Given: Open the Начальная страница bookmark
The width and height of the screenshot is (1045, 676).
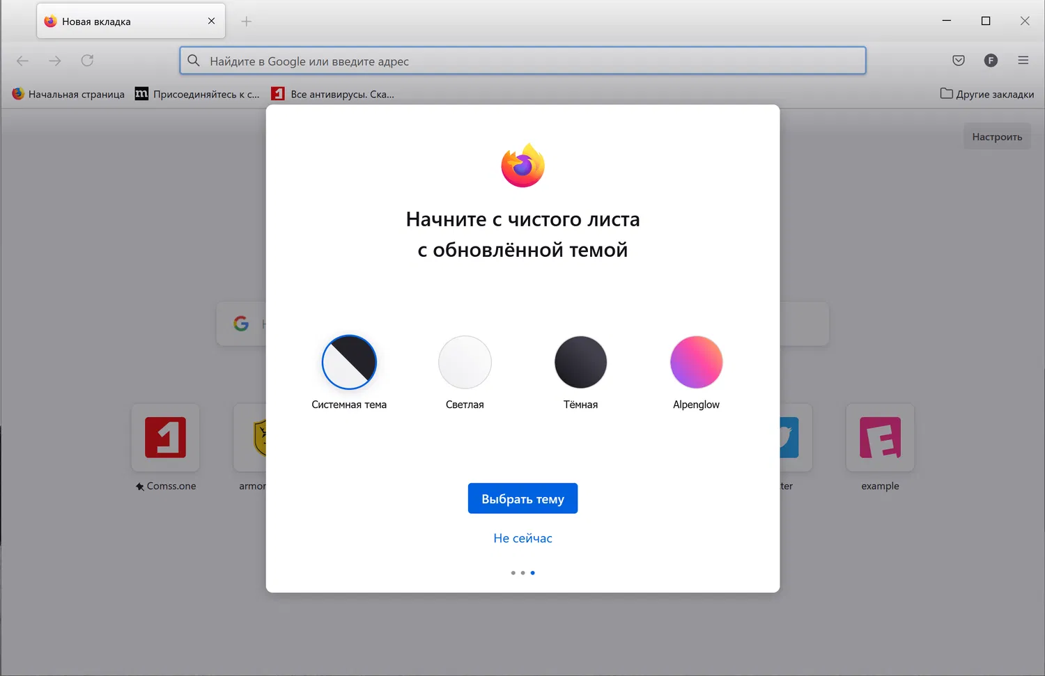Looking at the screenshot, I should (x=68, y=94).
